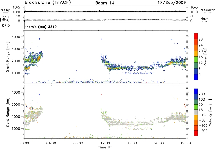Click the 'themis (tau) 3310' text
This screenshot has height=149, width=215.
point(41,27)
